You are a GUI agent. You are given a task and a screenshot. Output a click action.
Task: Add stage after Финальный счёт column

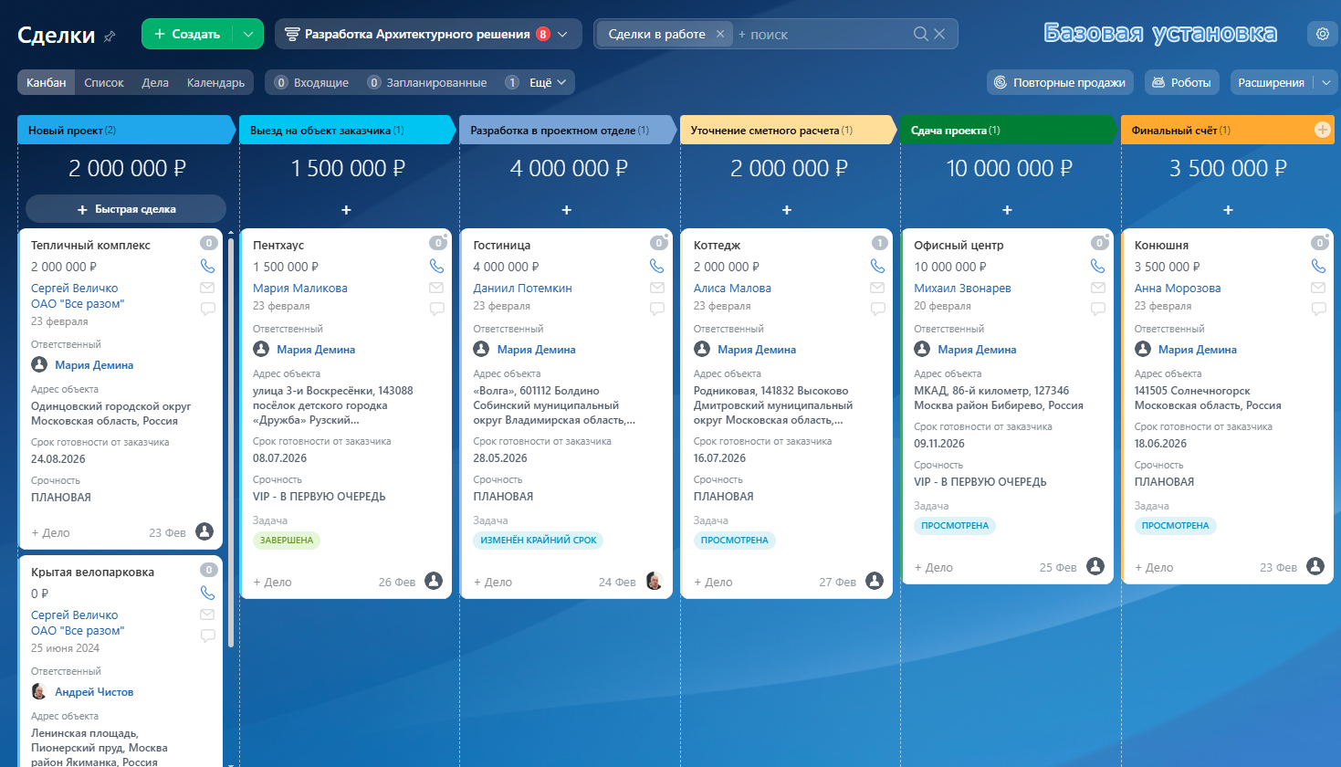pos(1322,130)
